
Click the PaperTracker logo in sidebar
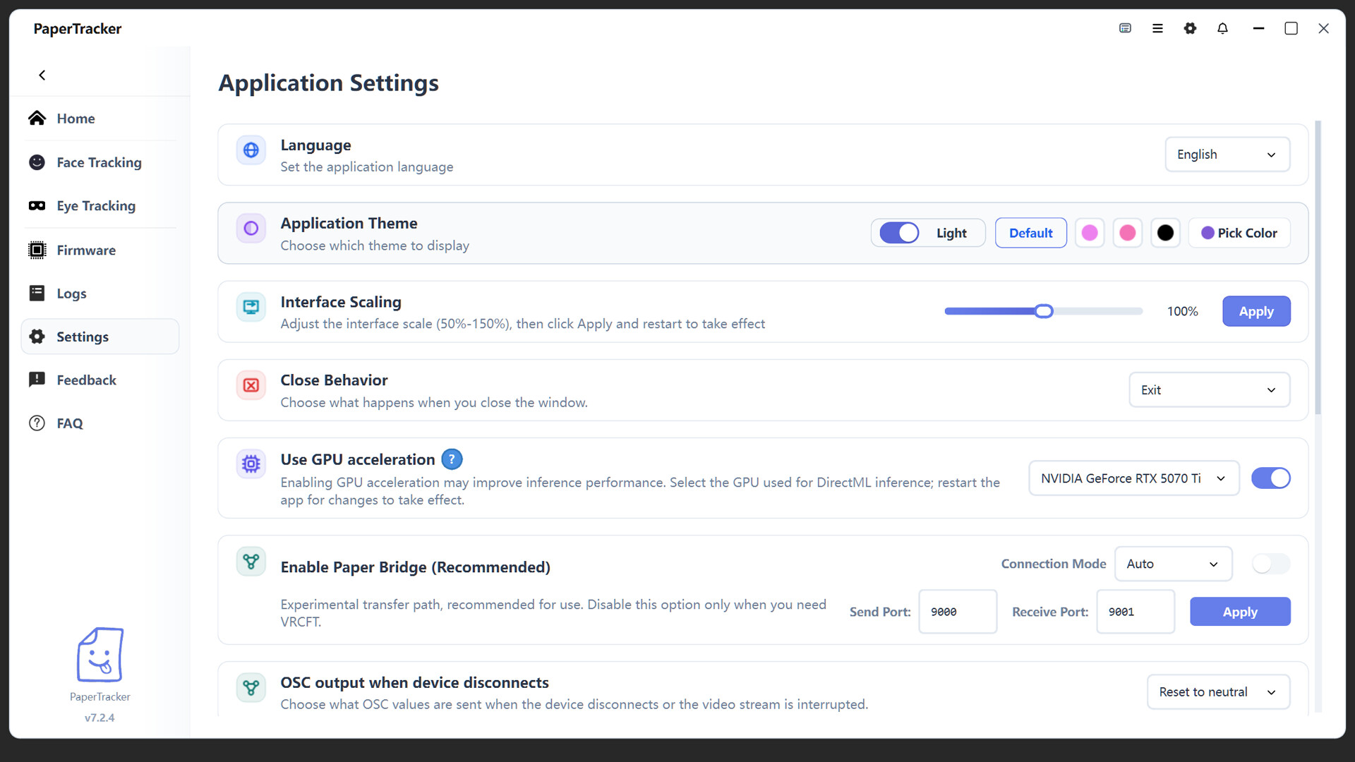tap(100, 655)
